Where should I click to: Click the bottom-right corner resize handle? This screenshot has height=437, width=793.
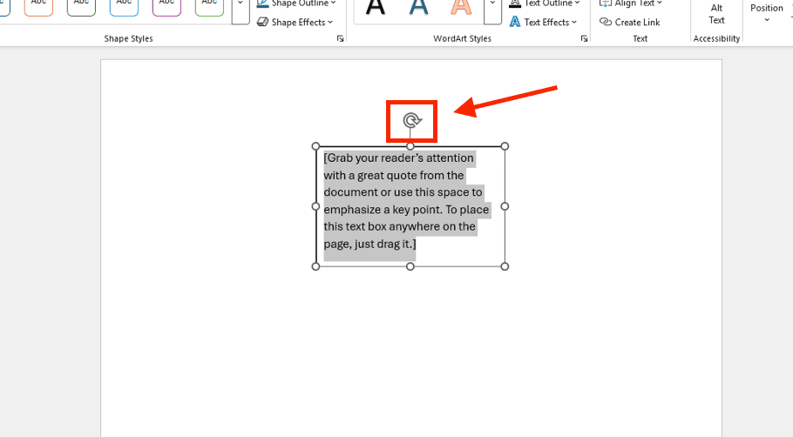pos(505,266)
